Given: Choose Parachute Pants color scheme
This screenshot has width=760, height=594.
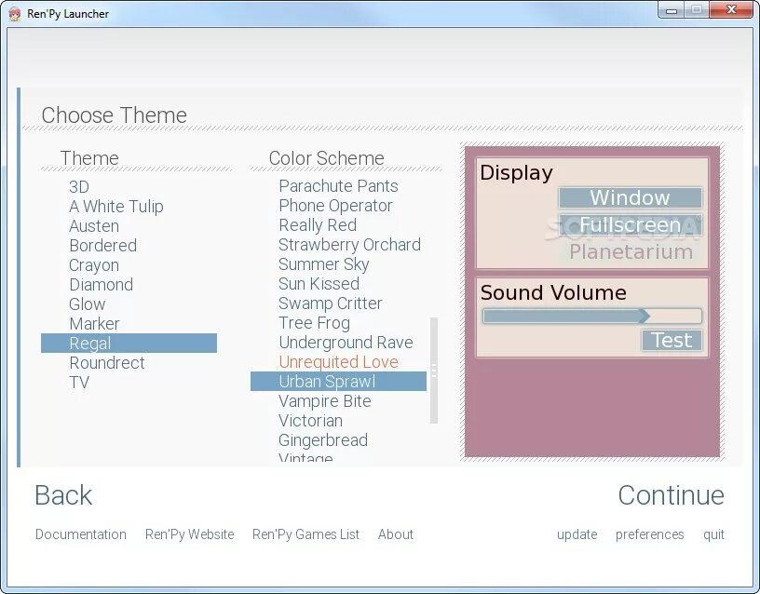Looking at the screenshot, I should click(x=338, y=186).
